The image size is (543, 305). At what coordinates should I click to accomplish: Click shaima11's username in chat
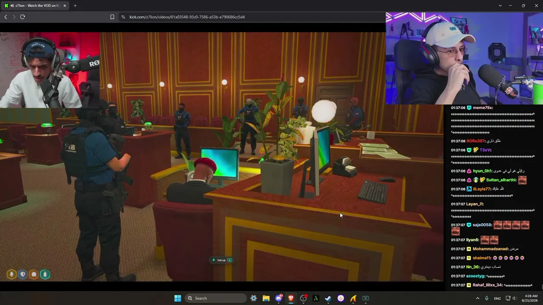[481, 258]
